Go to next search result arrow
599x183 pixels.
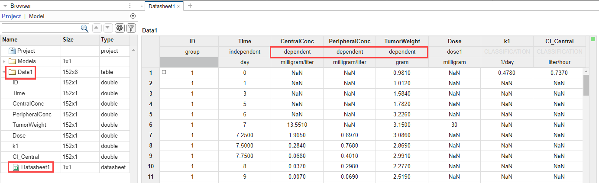[x=108, y=28]
